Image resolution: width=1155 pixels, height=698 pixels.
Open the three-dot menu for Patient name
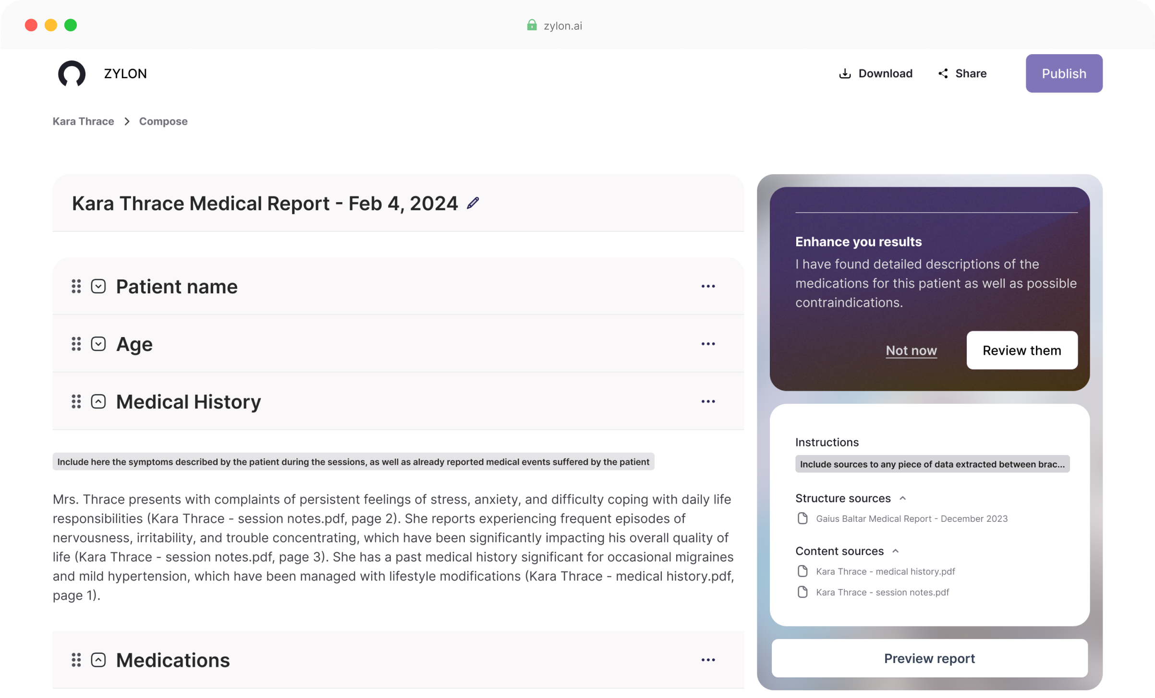click(707, 286)
